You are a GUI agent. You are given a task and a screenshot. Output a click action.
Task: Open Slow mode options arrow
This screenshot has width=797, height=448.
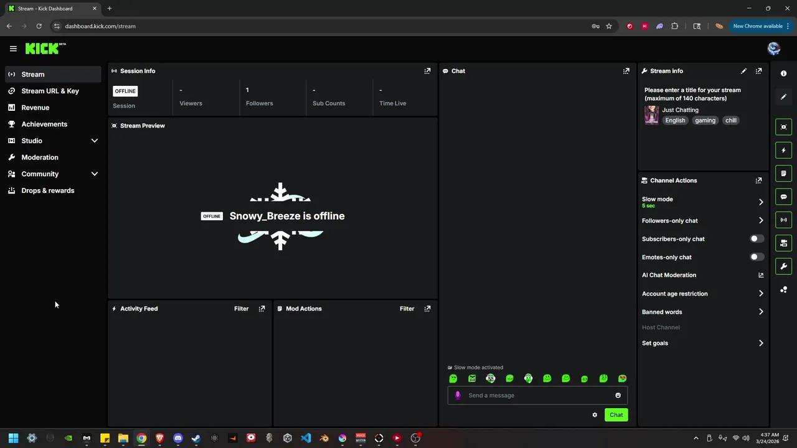click(761, 202)
